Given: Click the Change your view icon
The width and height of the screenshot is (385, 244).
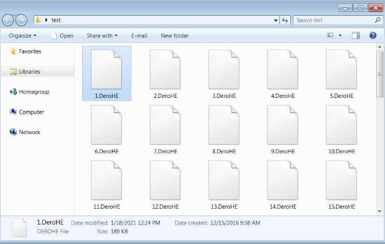Looking at the screenshot, I should 330,36.
